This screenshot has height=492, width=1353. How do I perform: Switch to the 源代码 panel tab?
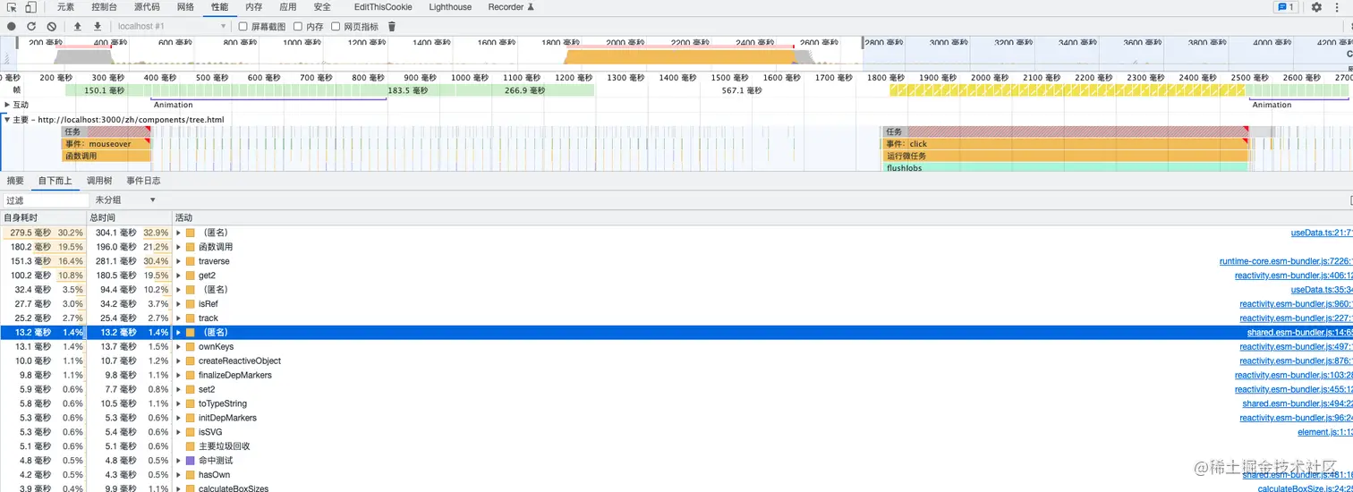pyautogui.click(x=147, y=7)
